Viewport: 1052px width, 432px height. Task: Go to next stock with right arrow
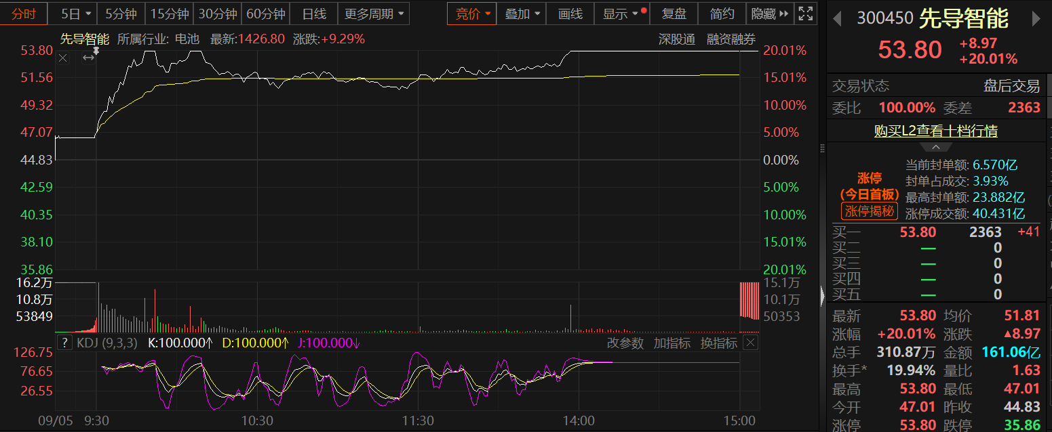[x=1036, y=19]
